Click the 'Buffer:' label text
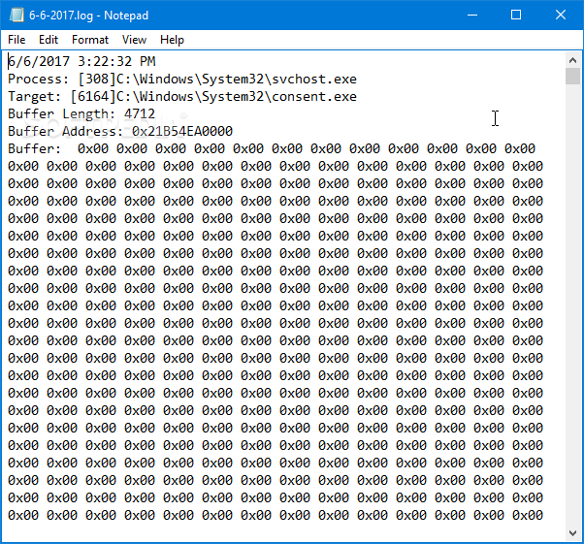This screenshot has height=544, width=584. coord(34,149)
